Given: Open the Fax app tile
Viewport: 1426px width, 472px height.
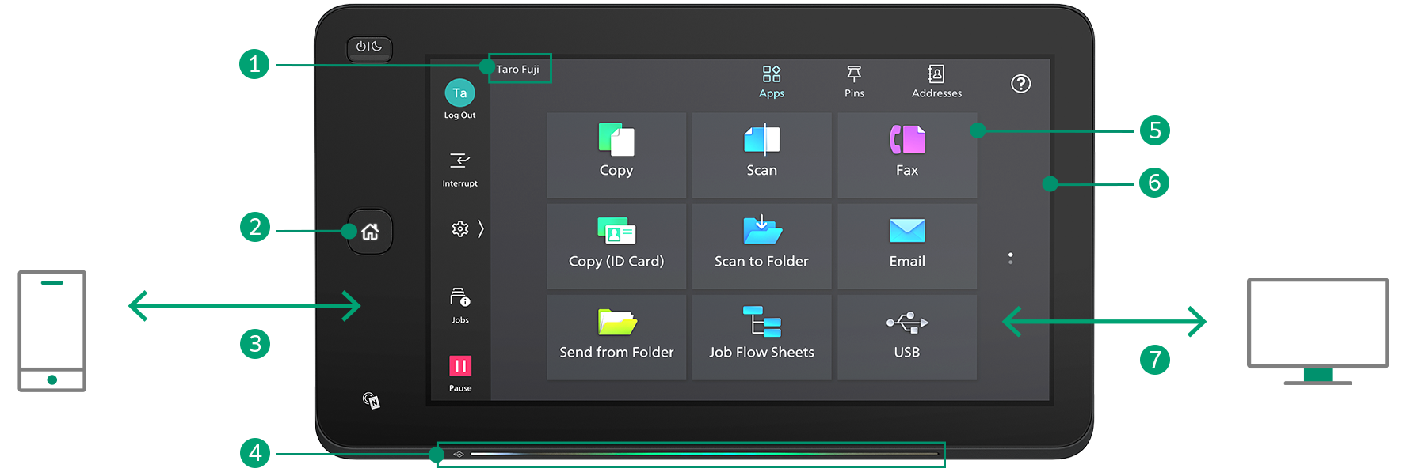Looking at the screenshot, I should (906, 155).
